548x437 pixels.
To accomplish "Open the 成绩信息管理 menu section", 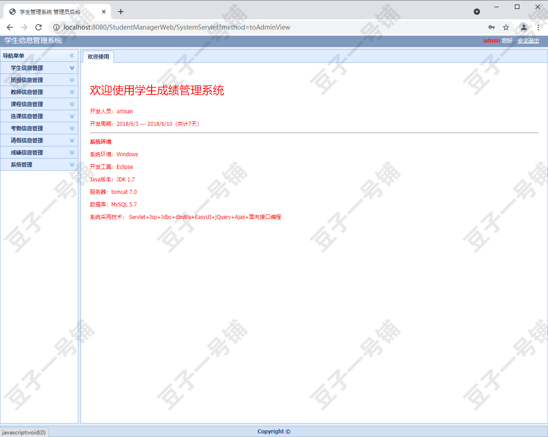I will (39, 152).
